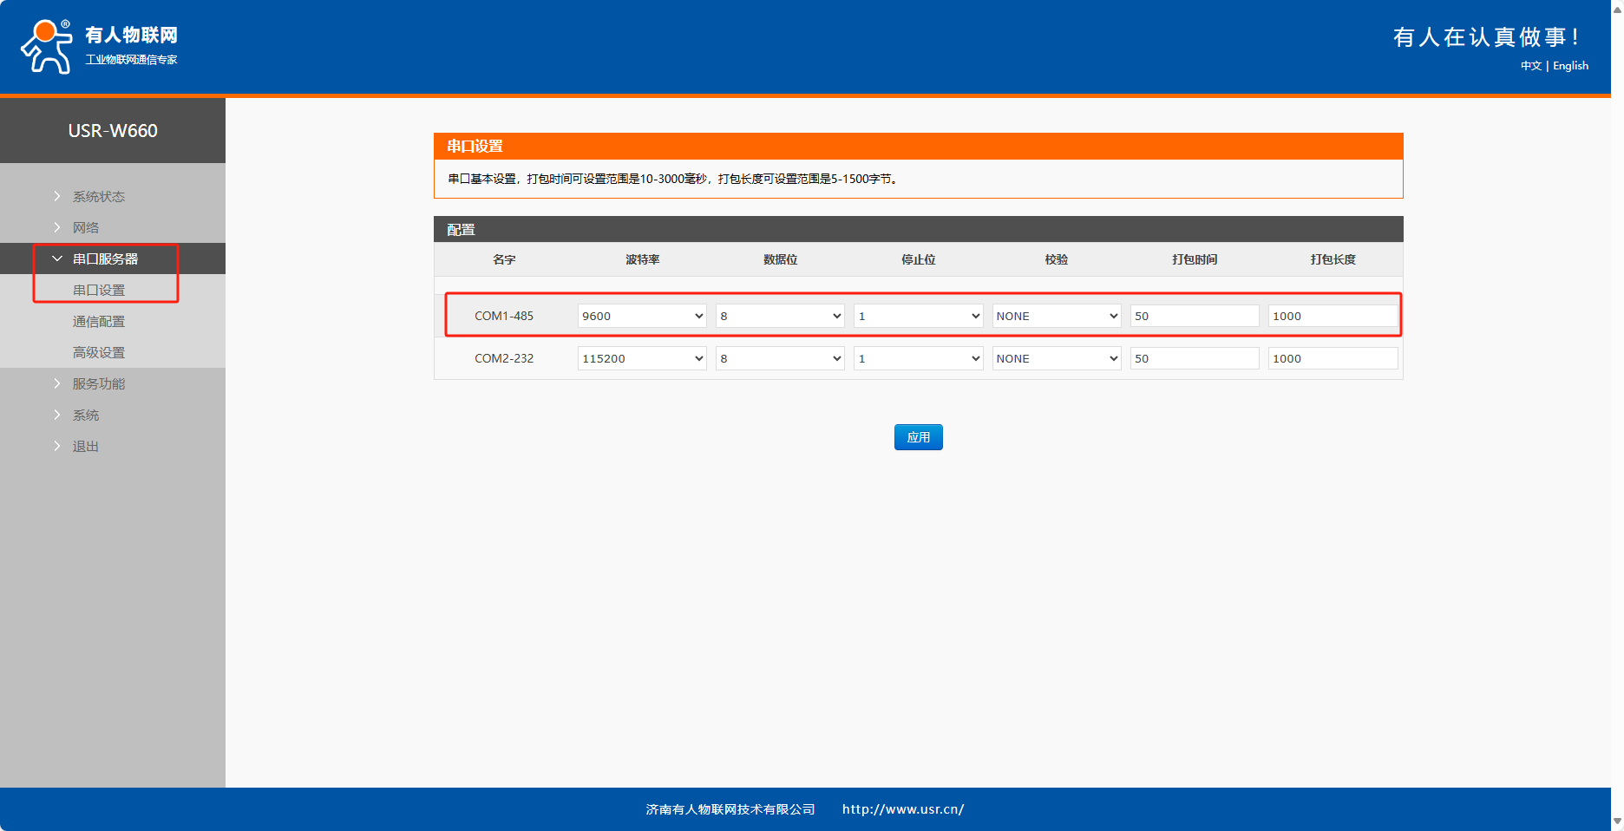Expand the 系统状态 menu chevron
This screenshot has height=831, width=1624.
[57, 197]
